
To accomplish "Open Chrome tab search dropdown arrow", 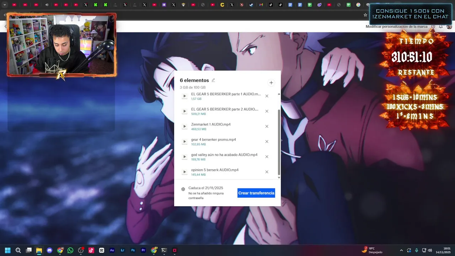I will click(5, 5).
